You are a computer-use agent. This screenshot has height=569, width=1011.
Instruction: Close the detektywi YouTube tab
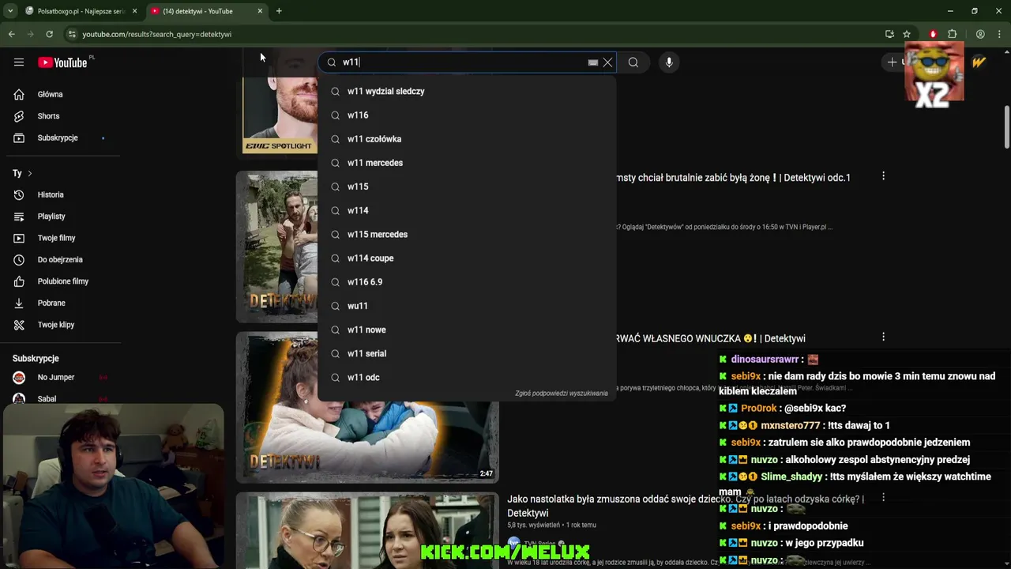[x=260, y=11]
